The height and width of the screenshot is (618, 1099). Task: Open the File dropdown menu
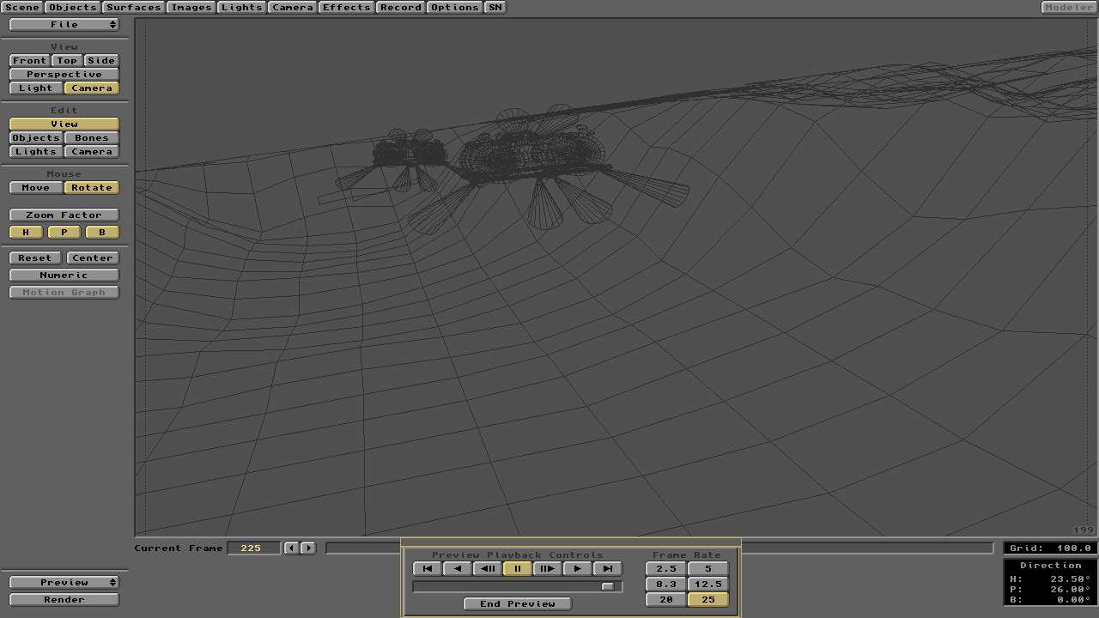pyautogui.click(x=64, y=24)
